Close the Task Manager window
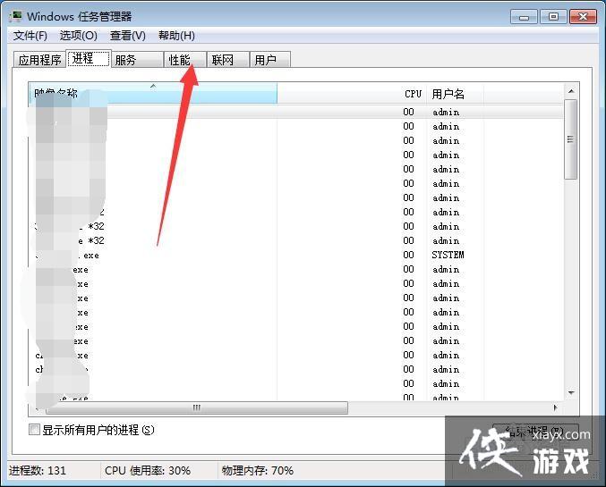 point(583,17)
